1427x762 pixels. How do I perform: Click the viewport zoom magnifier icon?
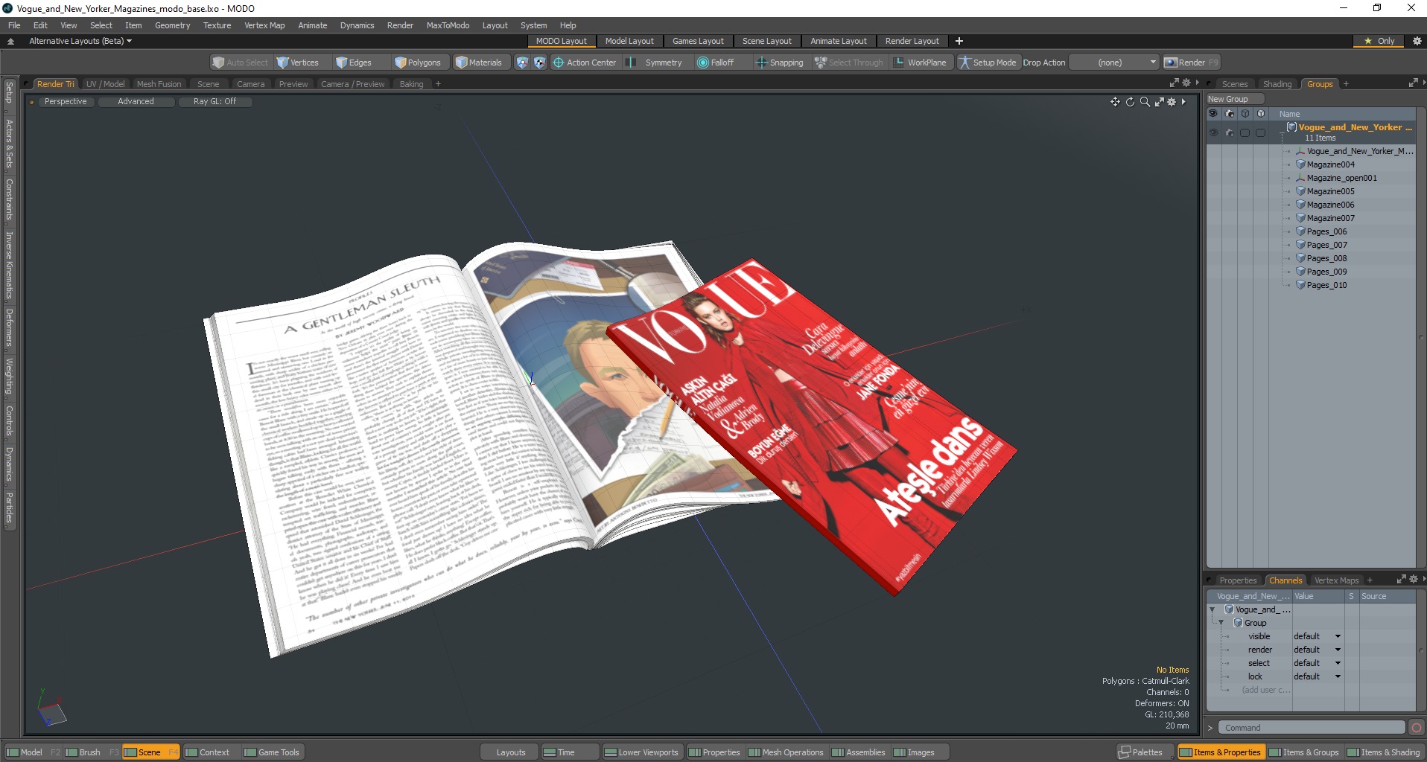pos(1145,102)
